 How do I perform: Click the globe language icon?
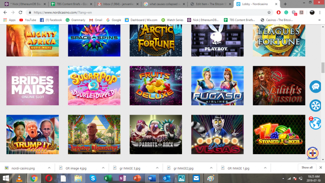click(x=315, y=124)
